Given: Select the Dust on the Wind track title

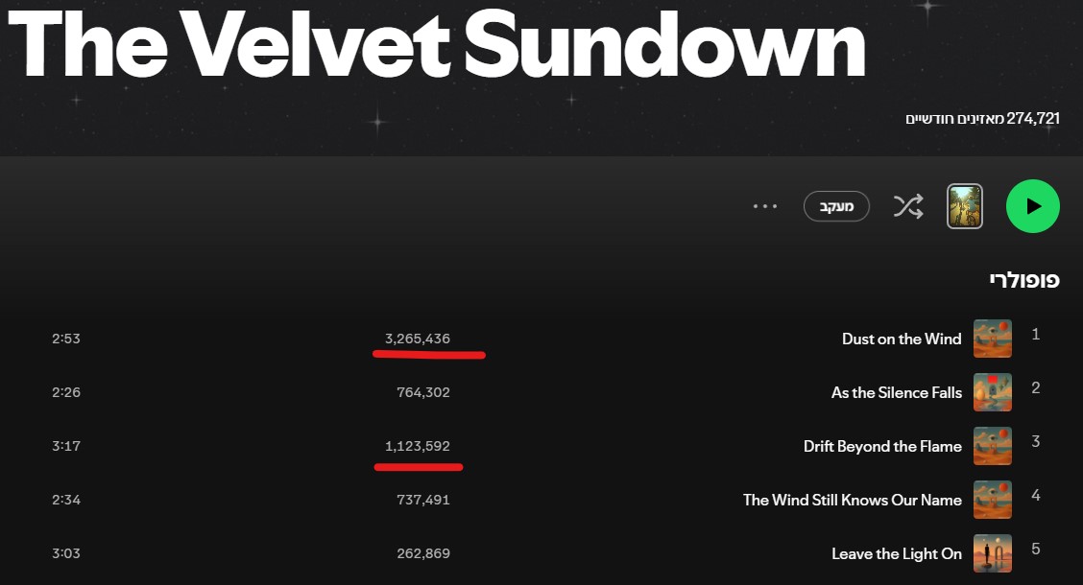Looking at the screenshot, I should coord(902,339).
